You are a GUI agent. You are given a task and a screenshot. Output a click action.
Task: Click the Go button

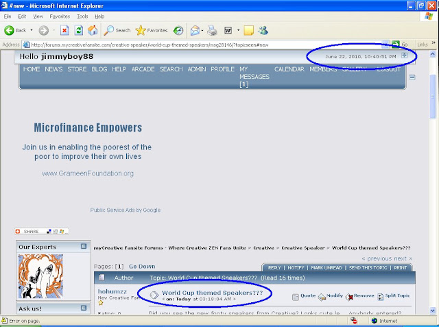point(399,45)
